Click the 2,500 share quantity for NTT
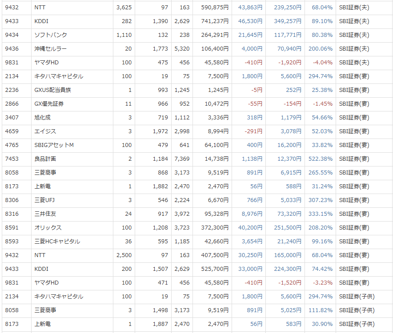Image resolution: width=393 pixels, height=333 pixels. [x=124, y=255]
